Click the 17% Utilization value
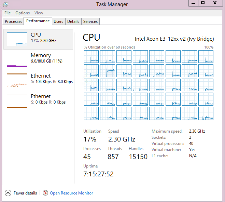Viewport: 225px width, 202px height. [90, 139]
